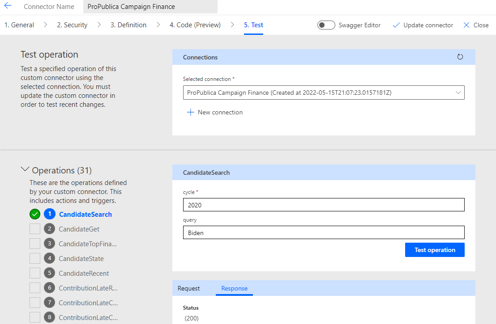Viewport: 496px width, 324px height.
Task: Click the Close X icon
Action: pos(466,25)
